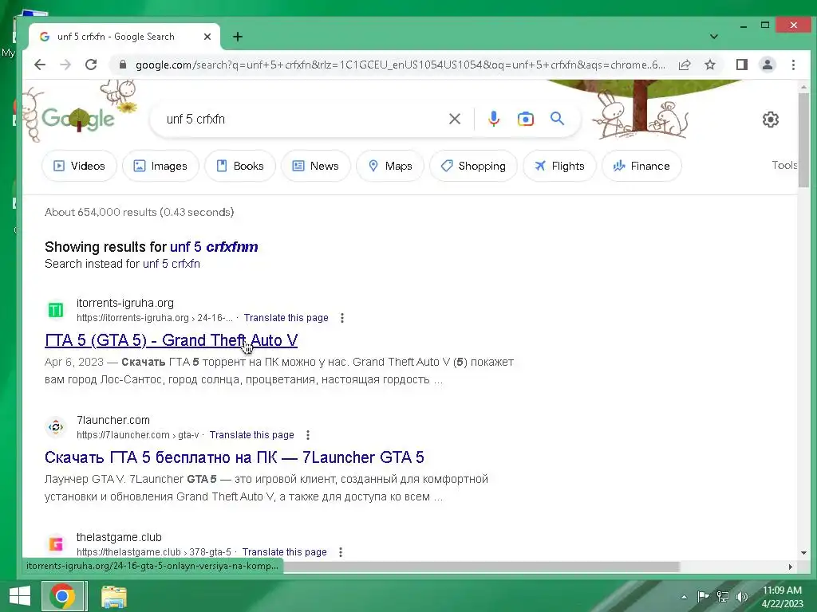Translate the thelastgame.club page
817x612 pixels.
pyautogui.click(x=285, y=552)
